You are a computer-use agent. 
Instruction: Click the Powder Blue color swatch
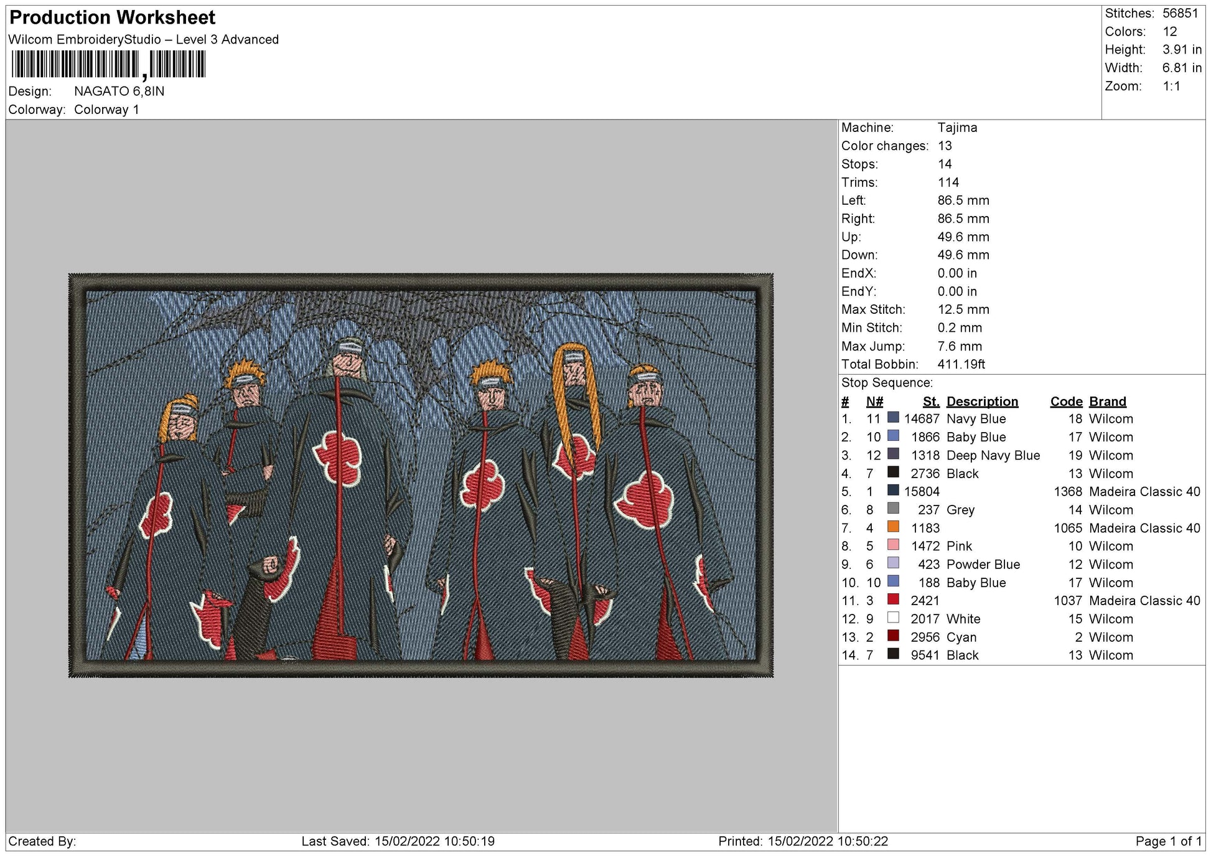(x=893, y=563)
